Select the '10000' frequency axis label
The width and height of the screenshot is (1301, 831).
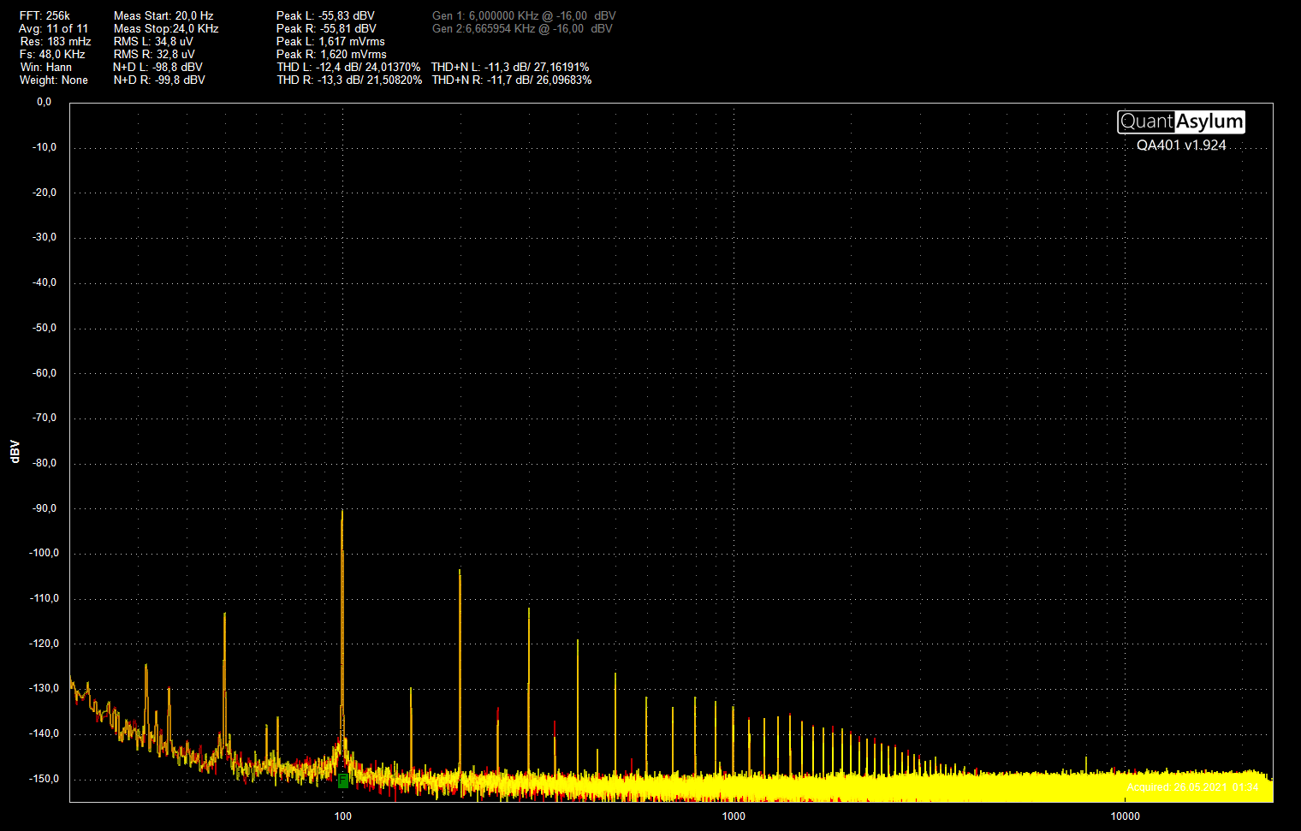[x=1126, y=816]
